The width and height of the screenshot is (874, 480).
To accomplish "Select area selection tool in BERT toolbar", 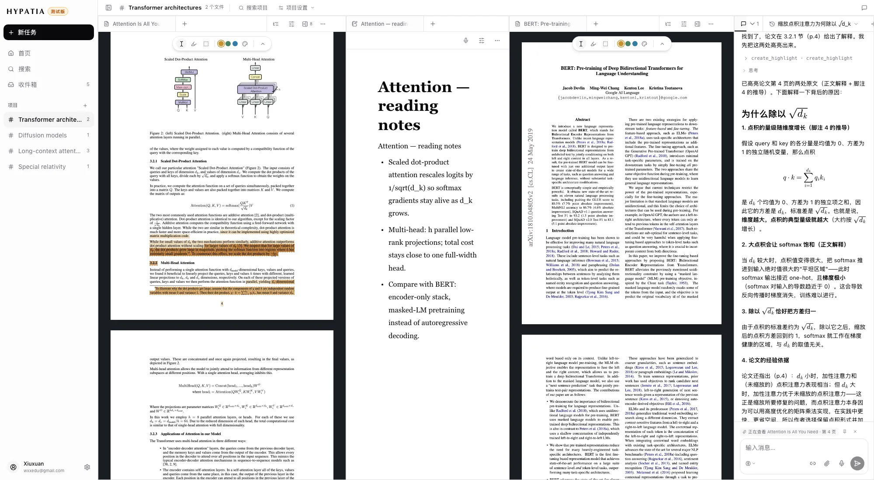I will tap(605, 44).
